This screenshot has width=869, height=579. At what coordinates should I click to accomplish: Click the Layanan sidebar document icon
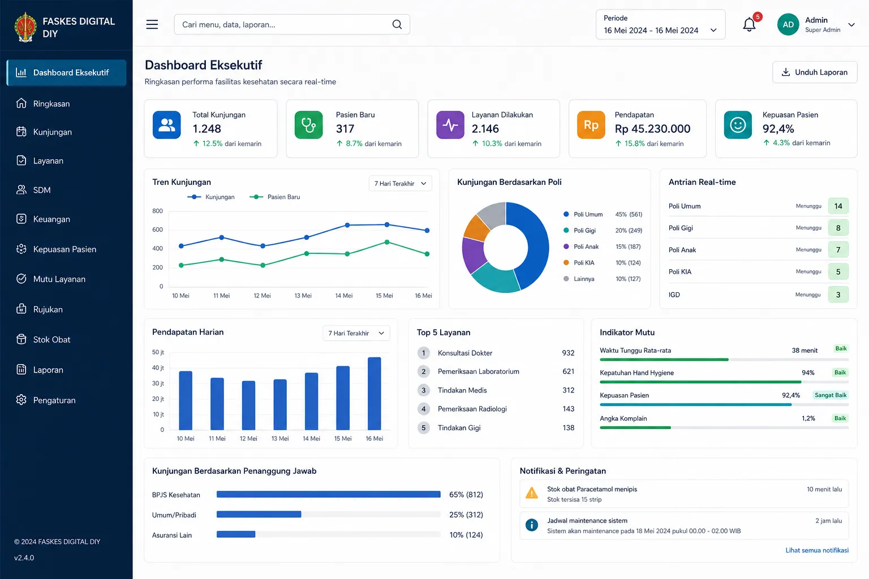pos(21,161)
